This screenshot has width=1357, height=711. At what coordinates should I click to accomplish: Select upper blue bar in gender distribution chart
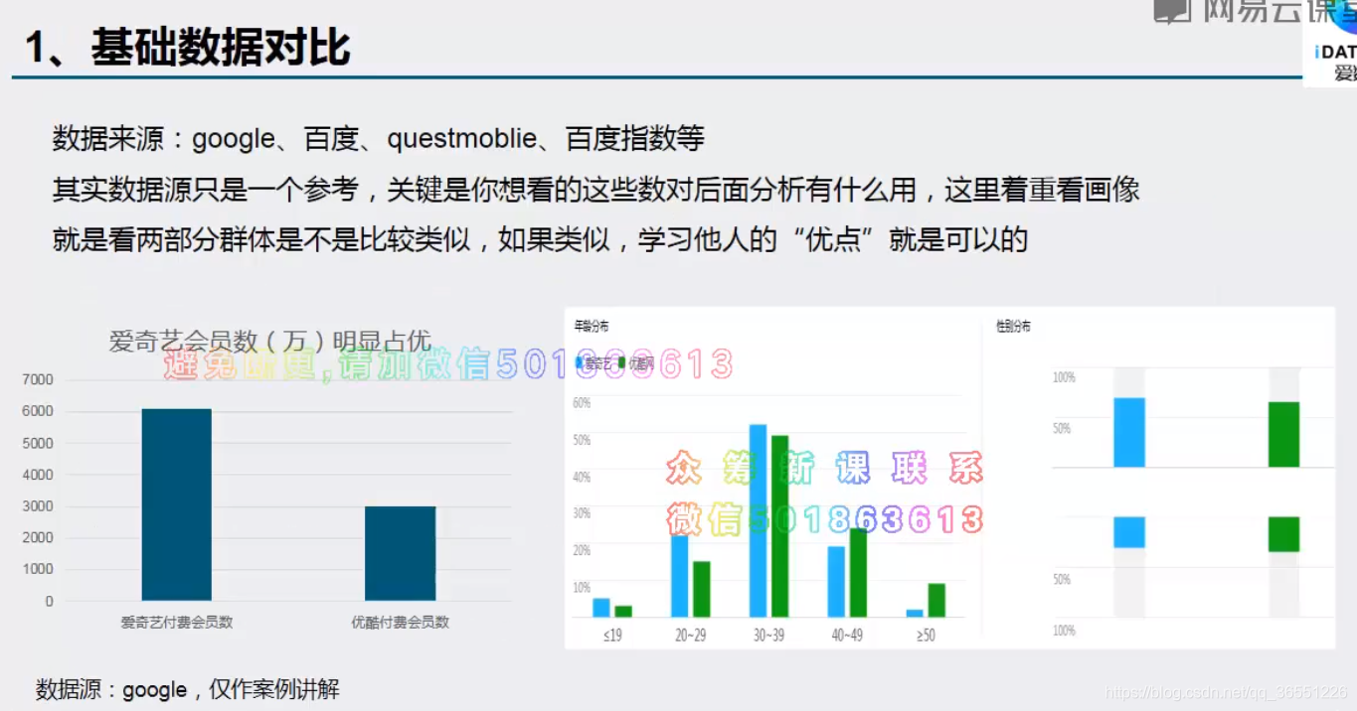point(1129,432)
